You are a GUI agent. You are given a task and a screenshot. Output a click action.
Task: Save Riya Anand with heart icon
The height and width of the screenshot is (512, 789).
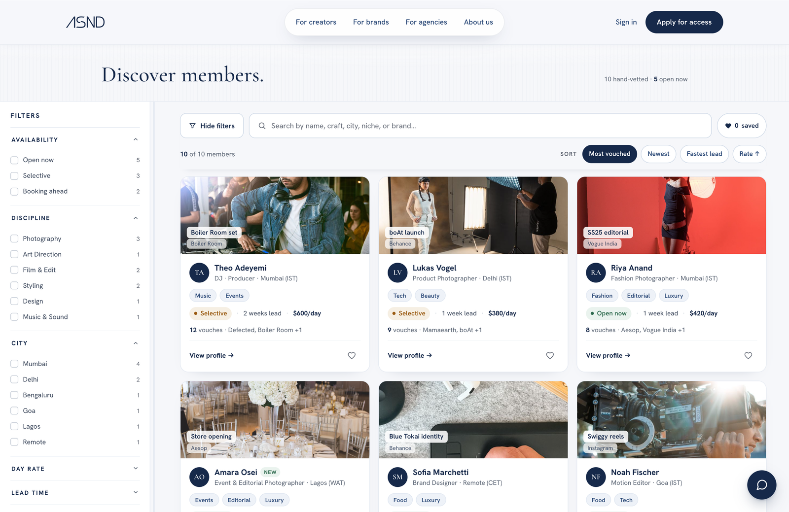(748, 355)
